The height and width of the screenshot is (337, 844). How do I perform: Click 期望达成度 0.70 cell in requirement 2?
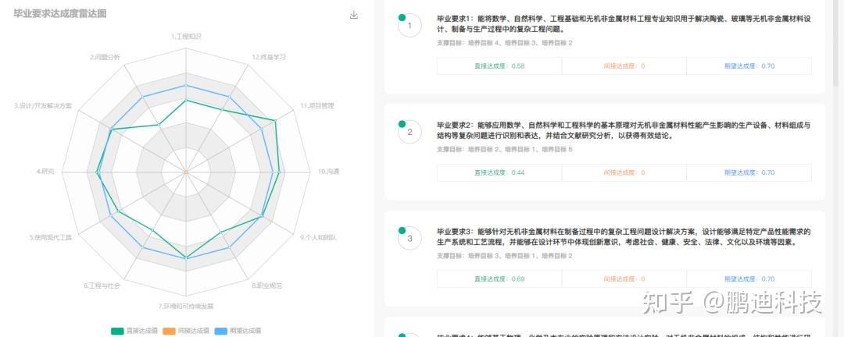tap(749, 172)
